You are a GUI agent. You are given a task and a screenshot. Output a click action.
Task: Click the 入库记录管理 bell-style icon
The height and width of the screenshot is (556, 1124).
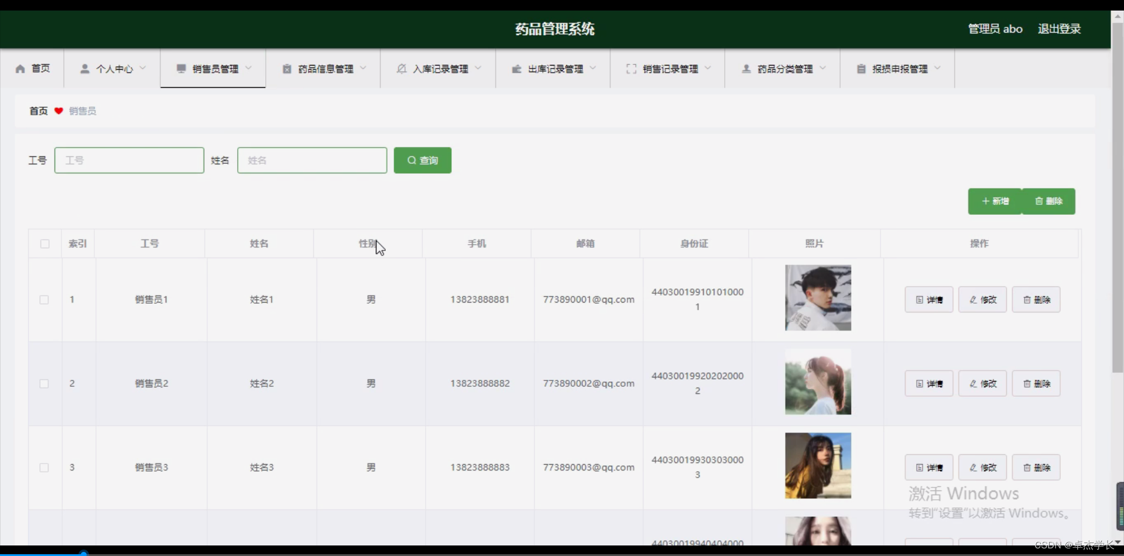[x=401, y=68]
